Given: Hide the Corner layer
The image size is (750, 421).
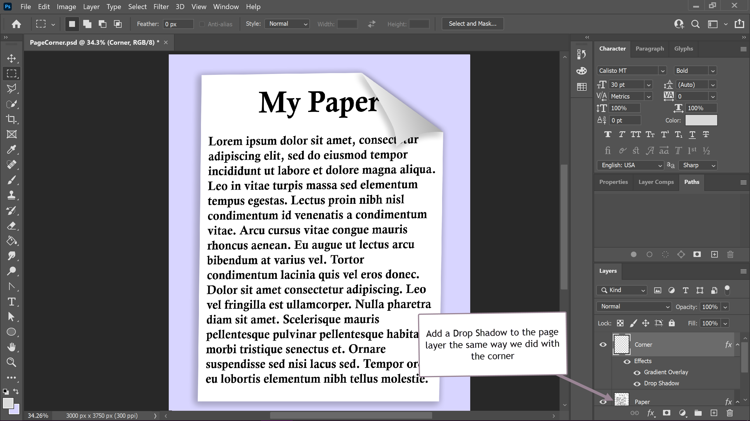Looking at the screenshot, I should click(x=603, y=345).
